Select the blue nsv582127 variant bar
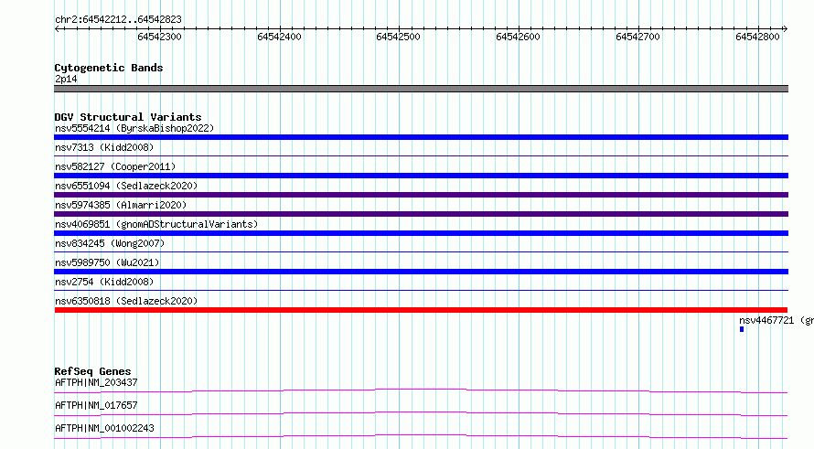This screenshot has height=449, width=814. click(x=421, y=176)
